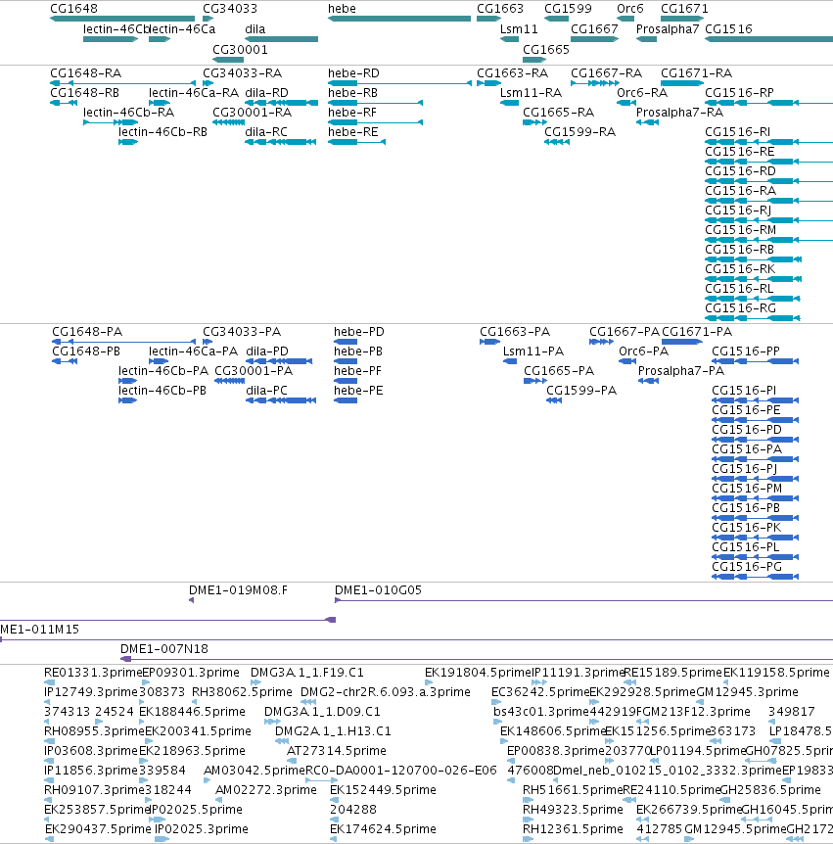833x844 pixels.
Task: Select the CG1665 gene label
Action: (x=546, y=50)
